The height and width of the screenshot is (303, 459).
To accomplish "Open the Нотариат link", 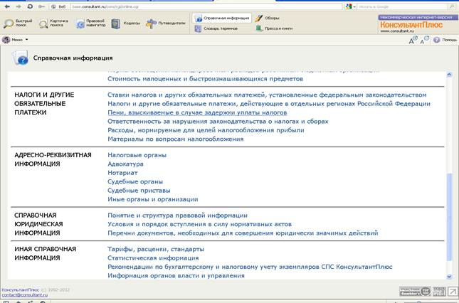I will [x=122, y=173].
